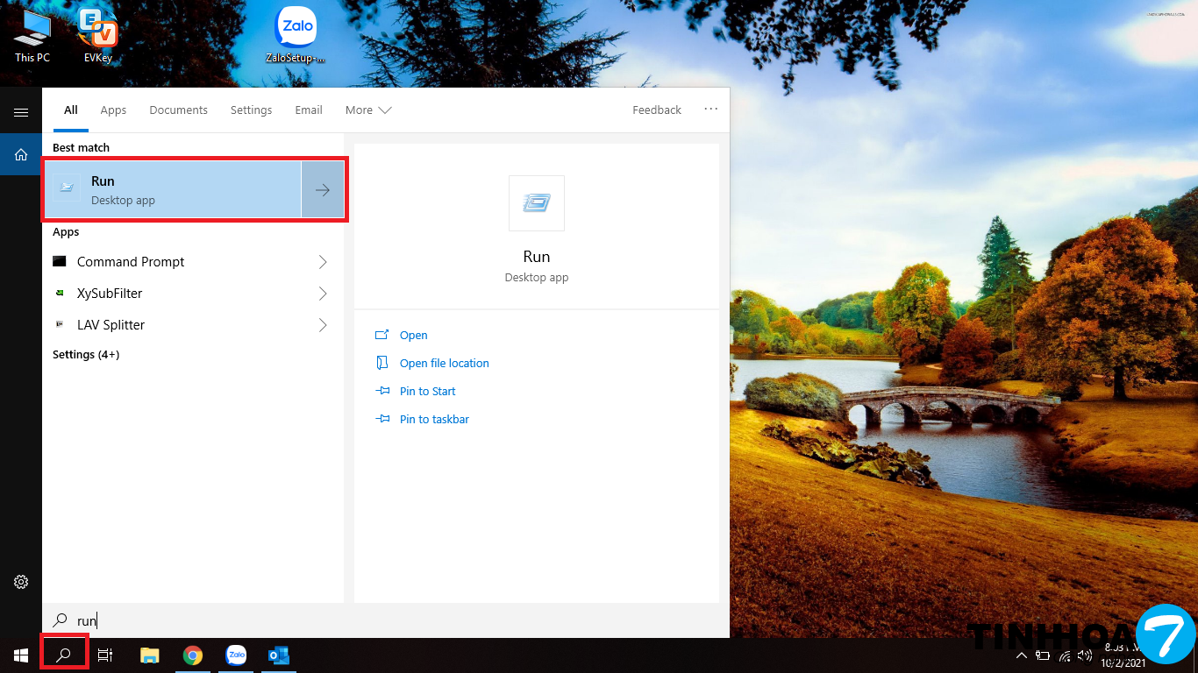Click the Home icon in search sidebar
The height and width of the screenshot is (673, 1198).
tap(21, 155)
